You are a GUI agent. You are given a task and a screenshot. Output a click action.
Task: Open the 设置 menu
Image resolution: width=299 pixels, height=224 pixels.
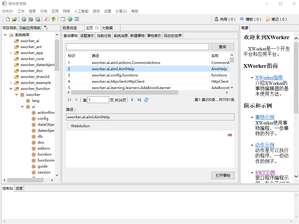108,11
